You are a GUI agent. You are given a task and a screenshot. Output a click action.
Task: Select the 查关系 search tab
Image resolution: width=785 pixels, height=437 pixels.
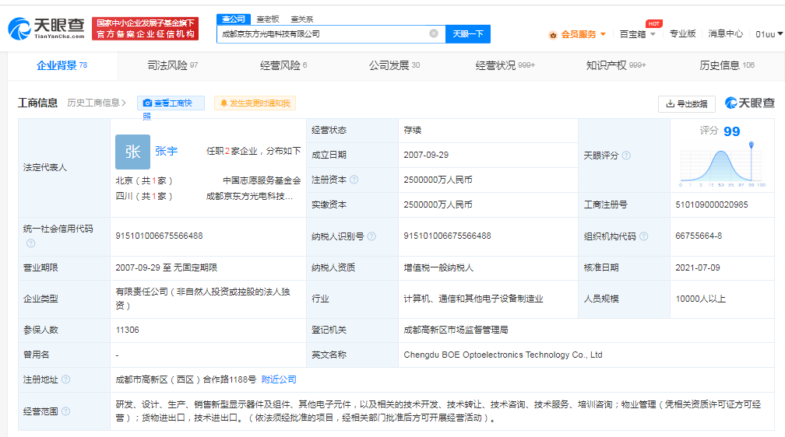pyautogui.click(x=302, y=19)
